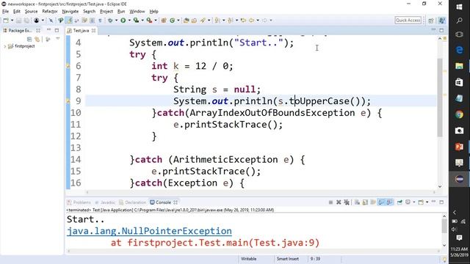Screen dimensions: 470x264
Task: Click the Save All toolbar icon
Action: tap(26, 21)
